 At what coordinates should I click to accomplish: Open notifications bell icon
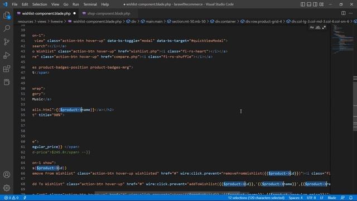pyautogui.click(x=351, y=198)
